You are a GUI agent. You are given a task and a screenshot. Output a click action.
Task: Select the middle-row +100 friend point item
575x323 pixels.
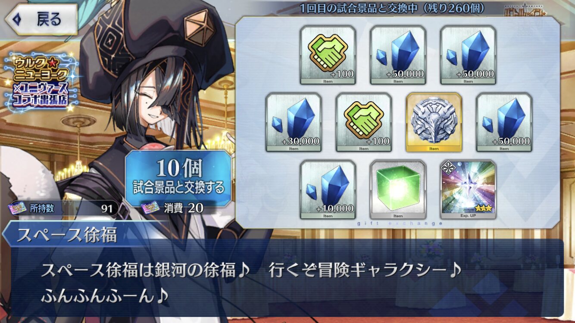tap(363, 122)
